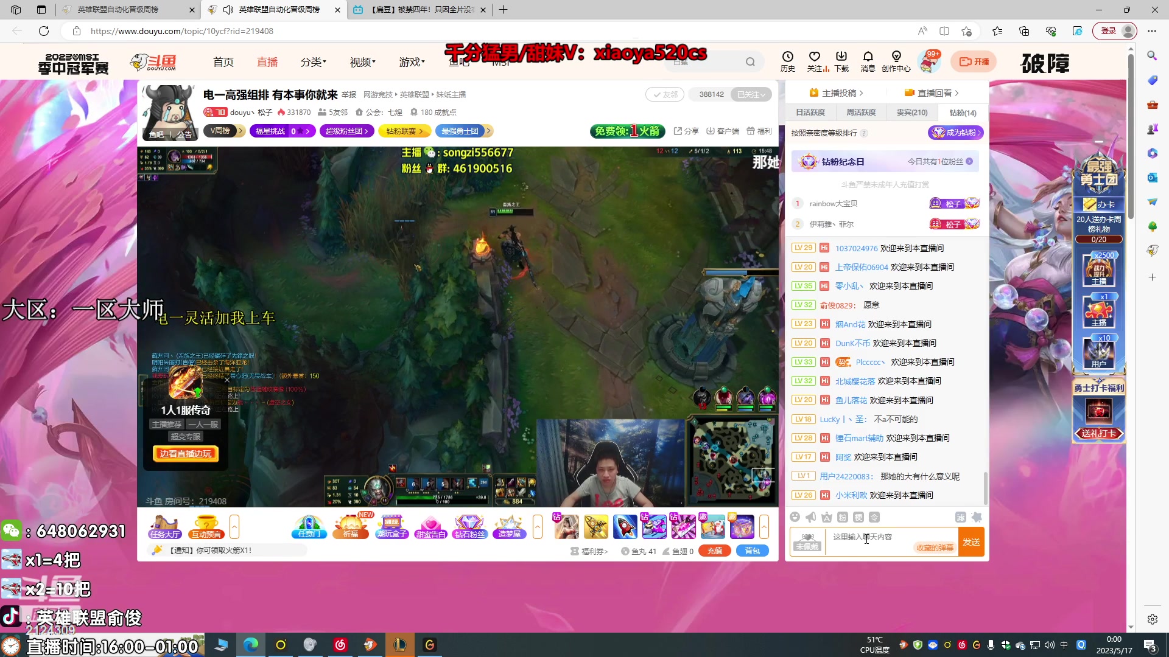
Task: Open the emoji picker in chat
Action: 795,517
